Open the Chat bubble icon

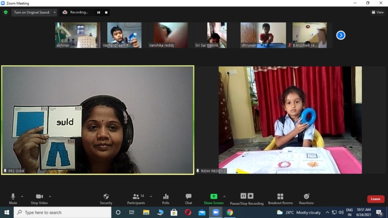(x=188, y=197)
